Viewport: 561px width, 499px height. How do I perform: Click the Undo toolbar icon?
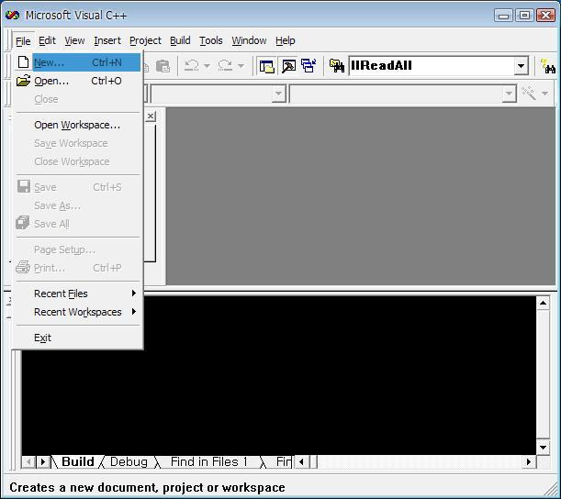point(191,66)
